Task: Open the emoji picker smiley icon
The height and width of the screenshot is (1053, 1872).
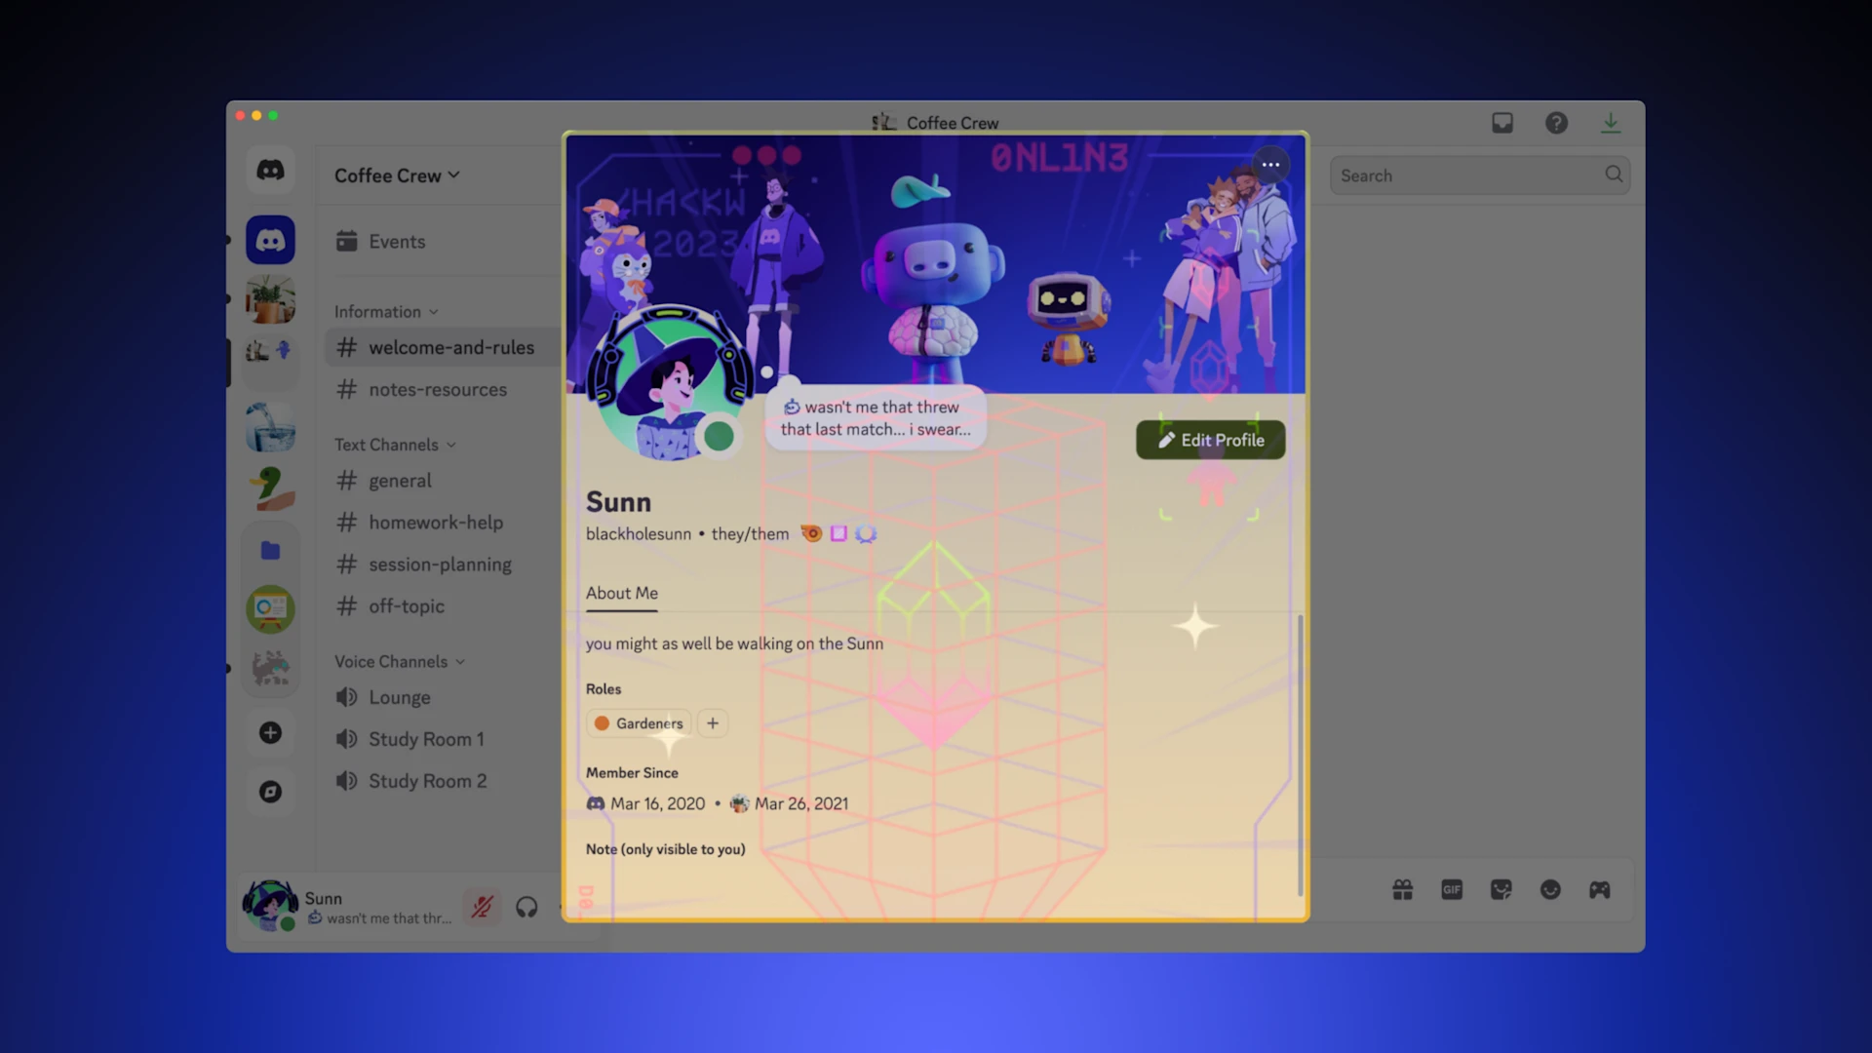Action: [1550, 889]
